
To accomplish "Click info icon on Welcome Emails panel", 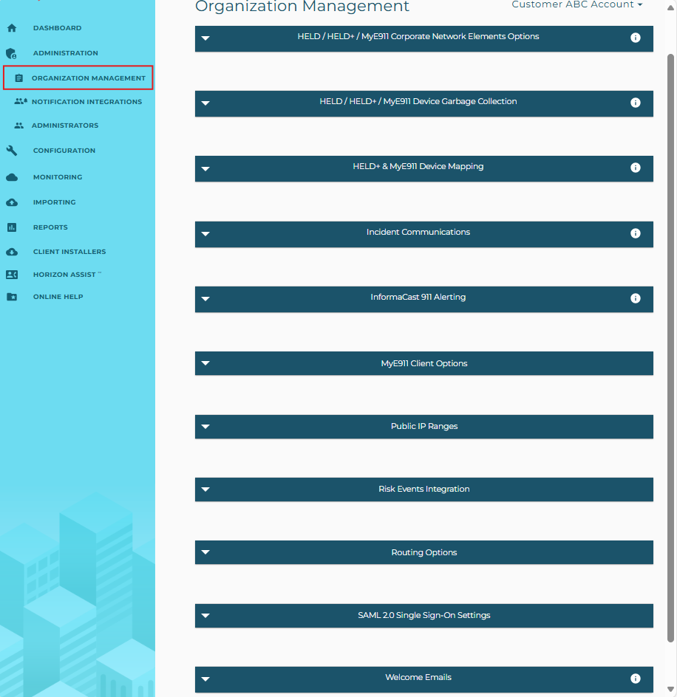I will pyautogui.click(x=635, y=679).
